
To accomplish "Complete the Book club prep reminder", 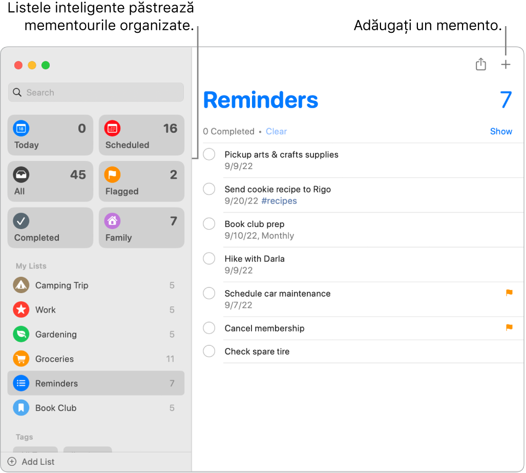I will [209, 224].
